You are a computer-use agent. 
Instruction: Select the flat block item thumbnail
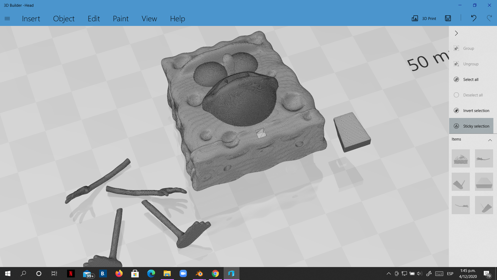pyautogui.click(x=484, y=182)
